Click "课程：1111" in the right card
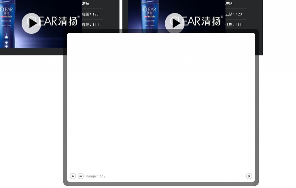This screenshot has width=296, height=188. 234,25
